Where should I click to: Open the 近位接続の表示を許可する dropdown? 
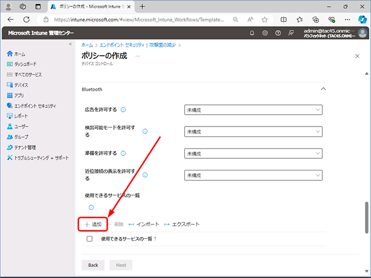coord(253,175)
